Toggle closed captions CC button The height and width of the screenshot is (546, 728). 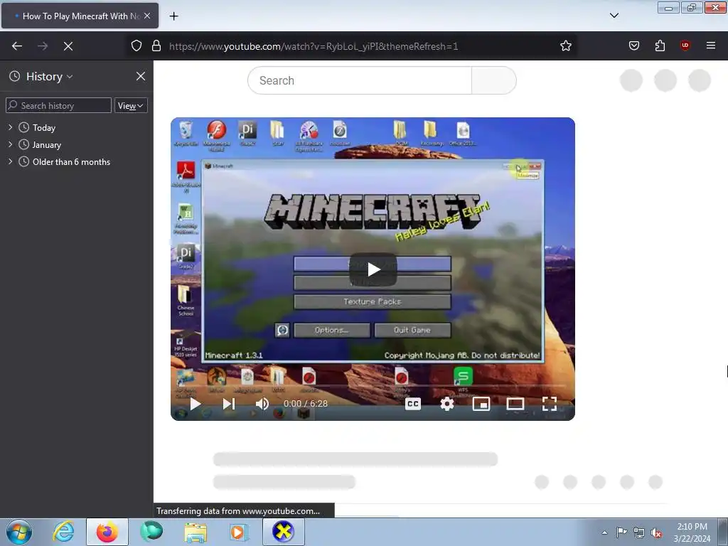(413, 404)
